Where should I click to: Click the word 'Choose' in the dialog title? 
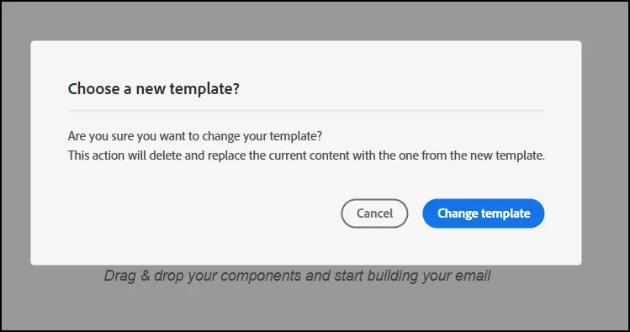(93, 88)
